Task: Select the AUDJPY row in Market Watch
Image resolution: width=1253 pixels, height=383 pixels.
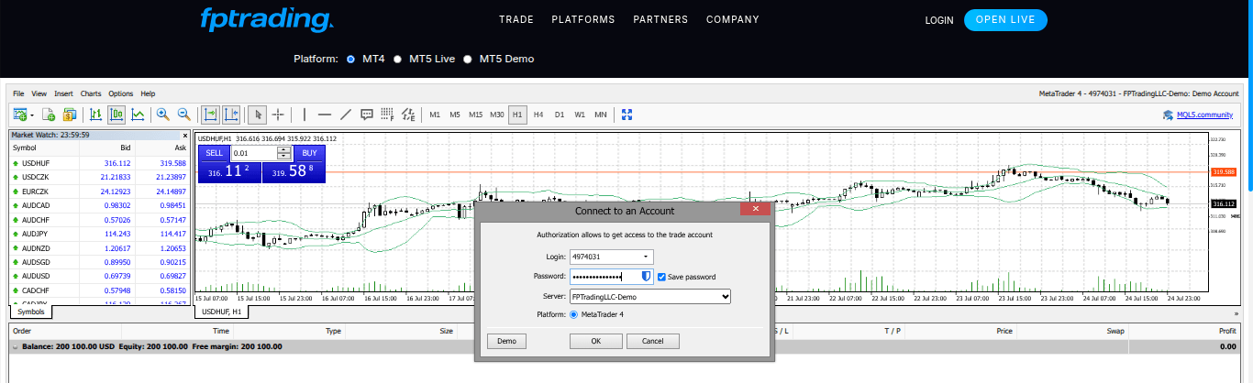Action: [x=98, y=234]
